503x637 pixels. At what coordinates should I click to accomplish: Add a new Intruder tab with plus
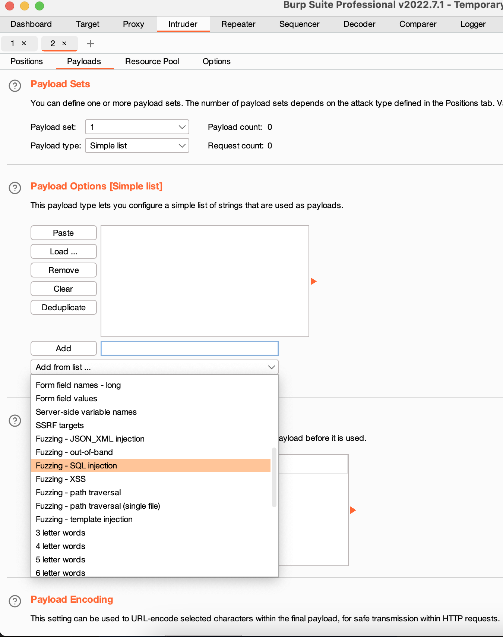[90, 44]
